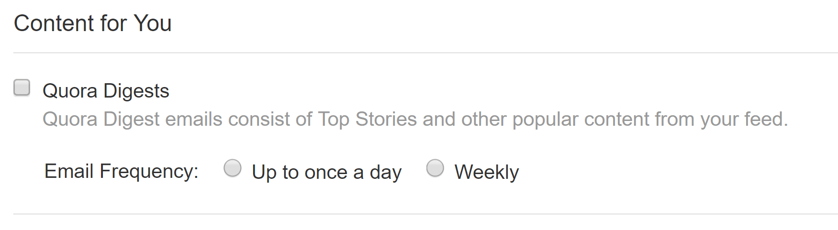Viewport: 838px width, 230px height.
Task: Click the 'Up to once a day' label
Action: coord(326,172)
